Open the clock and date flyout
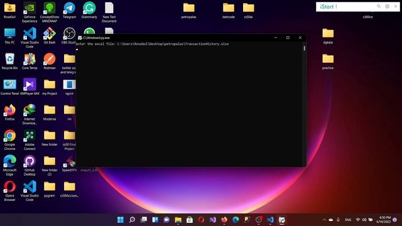This screenshot has width=402, height=226. click(x=384, y=220)
